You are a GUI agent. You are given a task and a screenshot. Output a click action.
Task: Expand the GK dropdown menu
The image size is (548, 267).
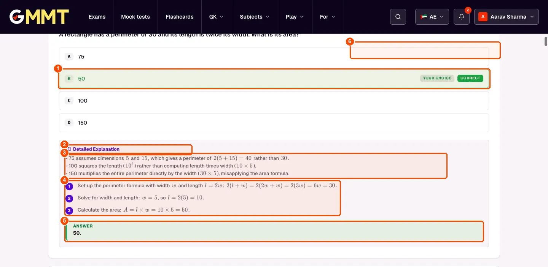217,17
